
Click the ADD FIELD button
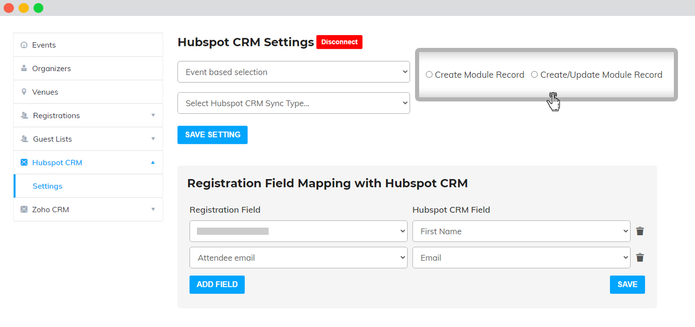[x=217, y=285]
